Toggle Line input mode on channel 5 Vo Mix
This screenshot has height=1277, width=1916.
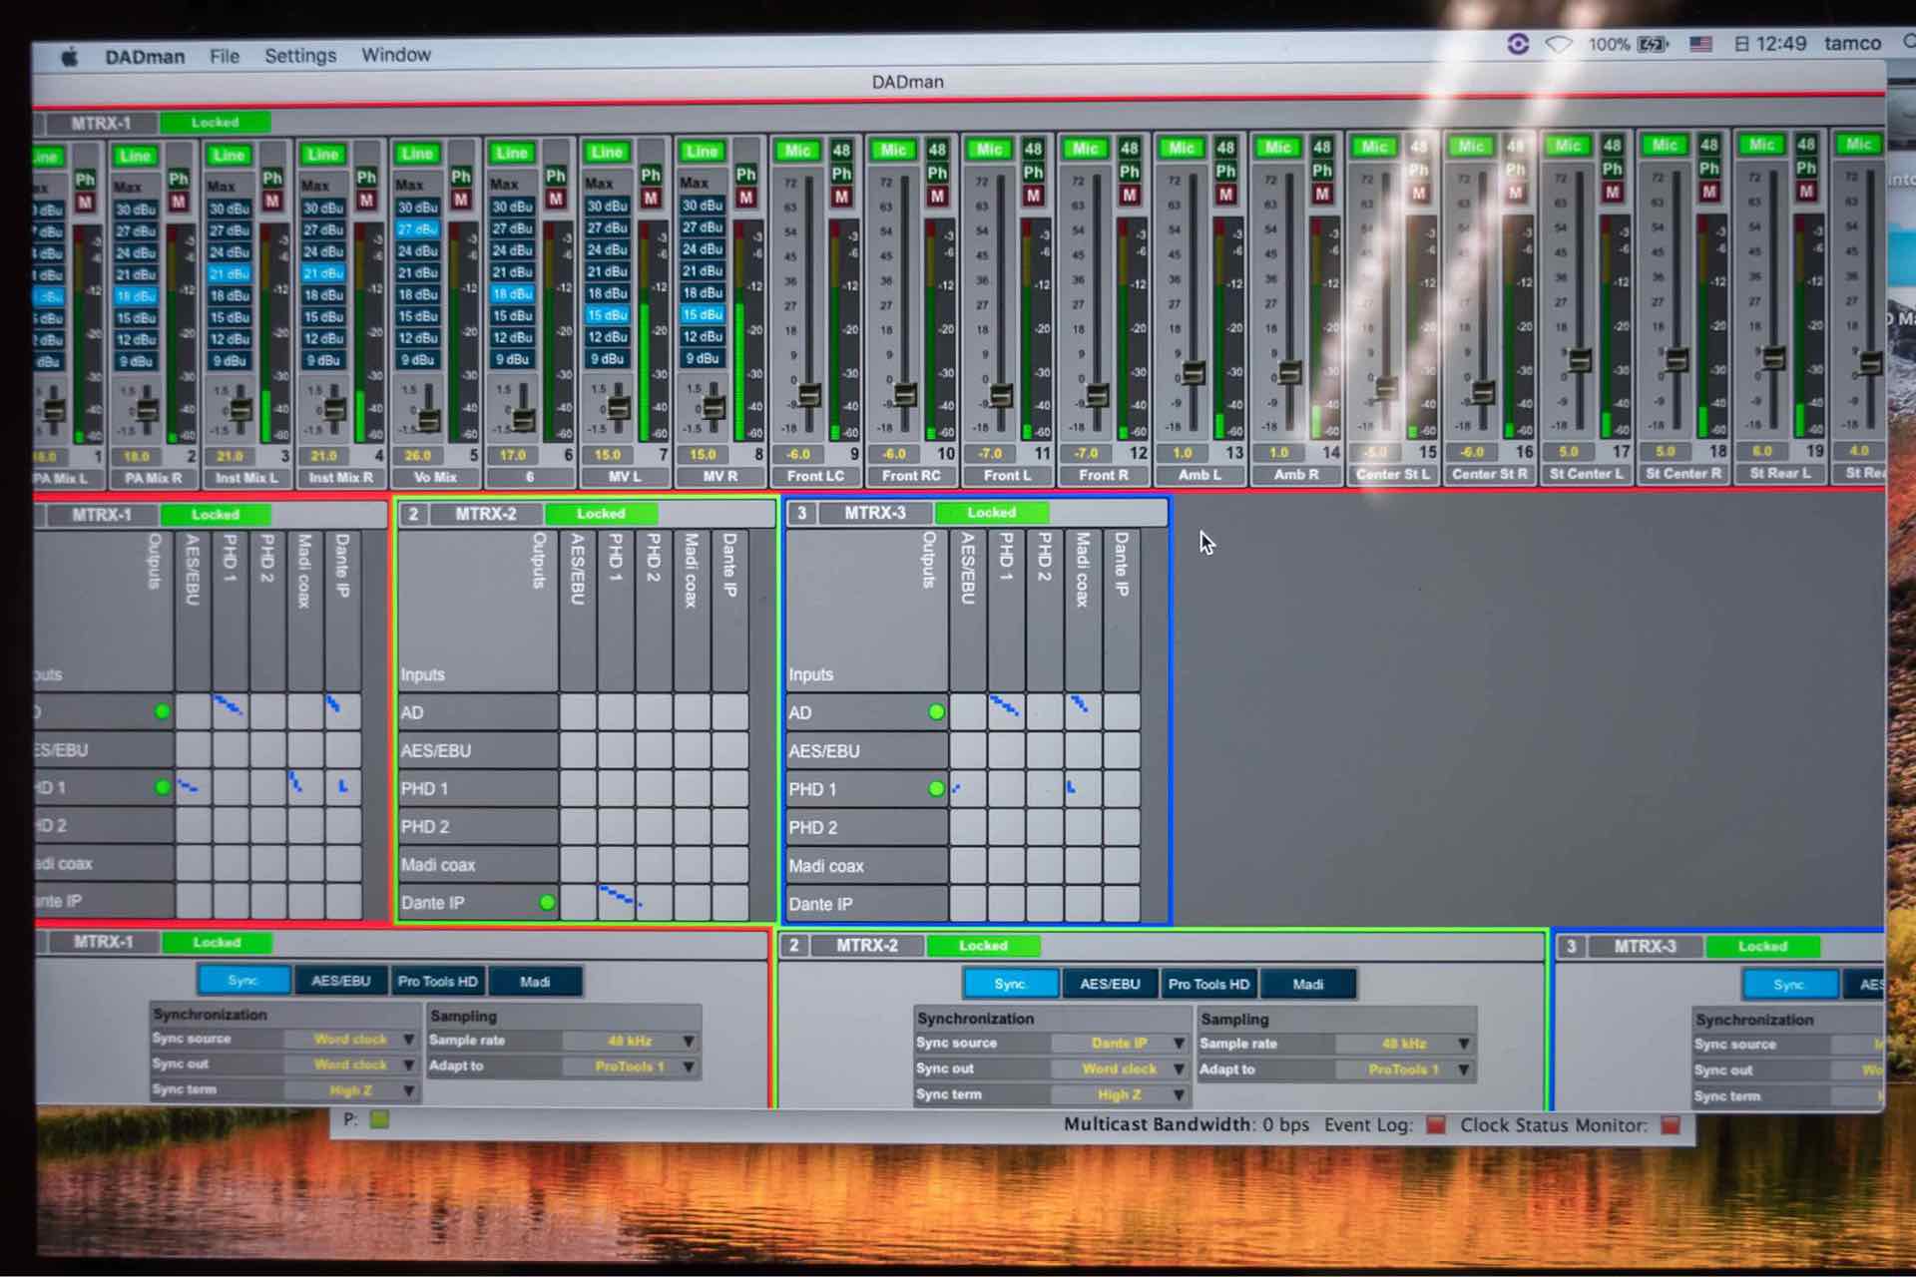coord(417,154)
